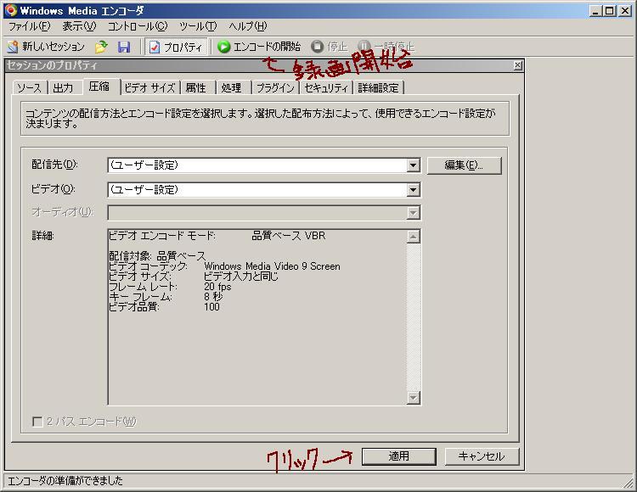Switch to the 属性 tab
Image resolution: width=637 pixels, height=492 pixels.
(196, 87)
